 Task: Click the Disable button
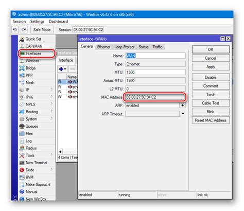[x=211, y=77]
